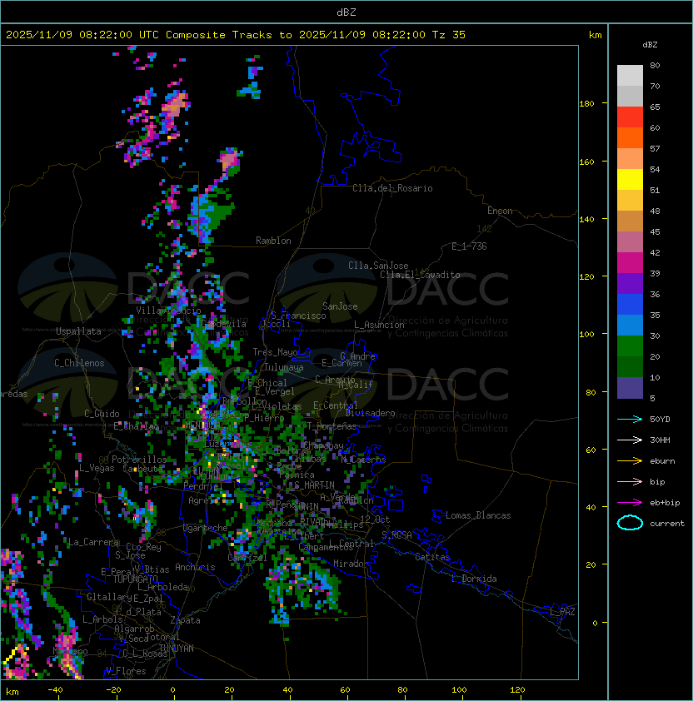693x701 pixels.
Task: Click the 'Encon' map label
Action: click(500, 211)
